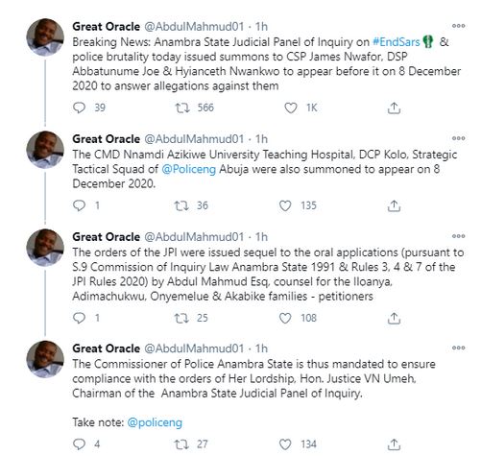This screenshot has width=481, height=456.
Task: Retweet the tweet with 36 retweets
Action: (x=181, y=205)
